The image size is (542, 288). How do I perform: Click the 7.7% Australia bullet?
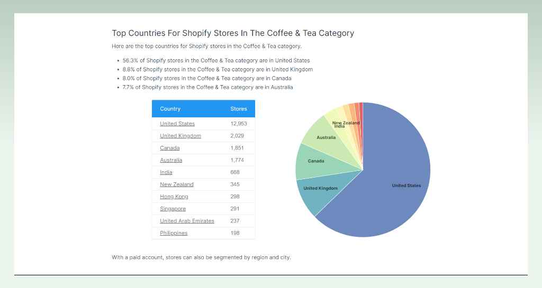point(207,87)
